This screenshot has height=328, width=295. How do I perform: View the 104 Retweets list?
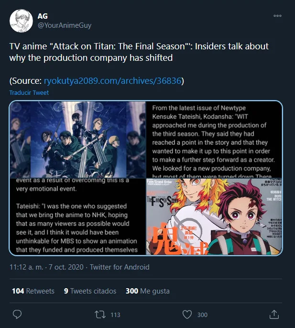click(x=33, y=291)
